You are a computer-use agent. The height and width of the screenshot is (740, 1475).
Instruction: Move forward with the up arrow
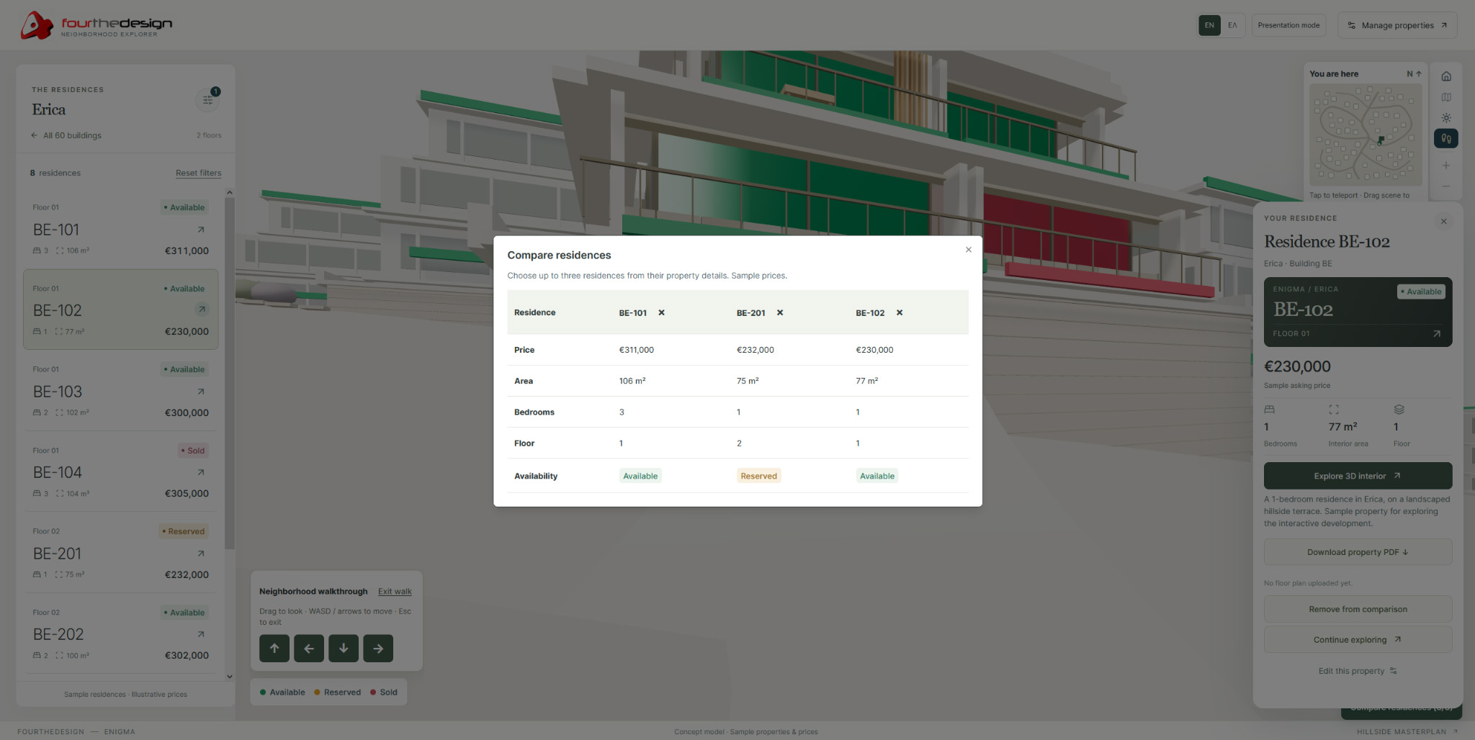click(x=274, y=648)
